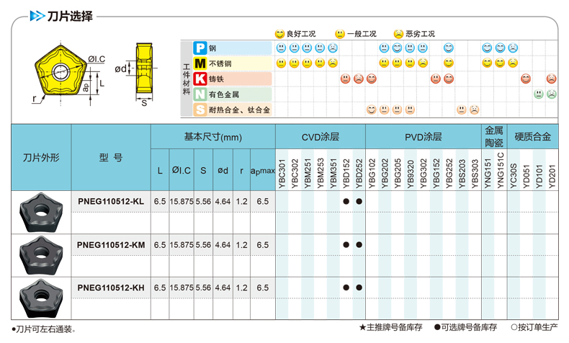Select the yellow M stainless steel icon

(x=200, y=63)
